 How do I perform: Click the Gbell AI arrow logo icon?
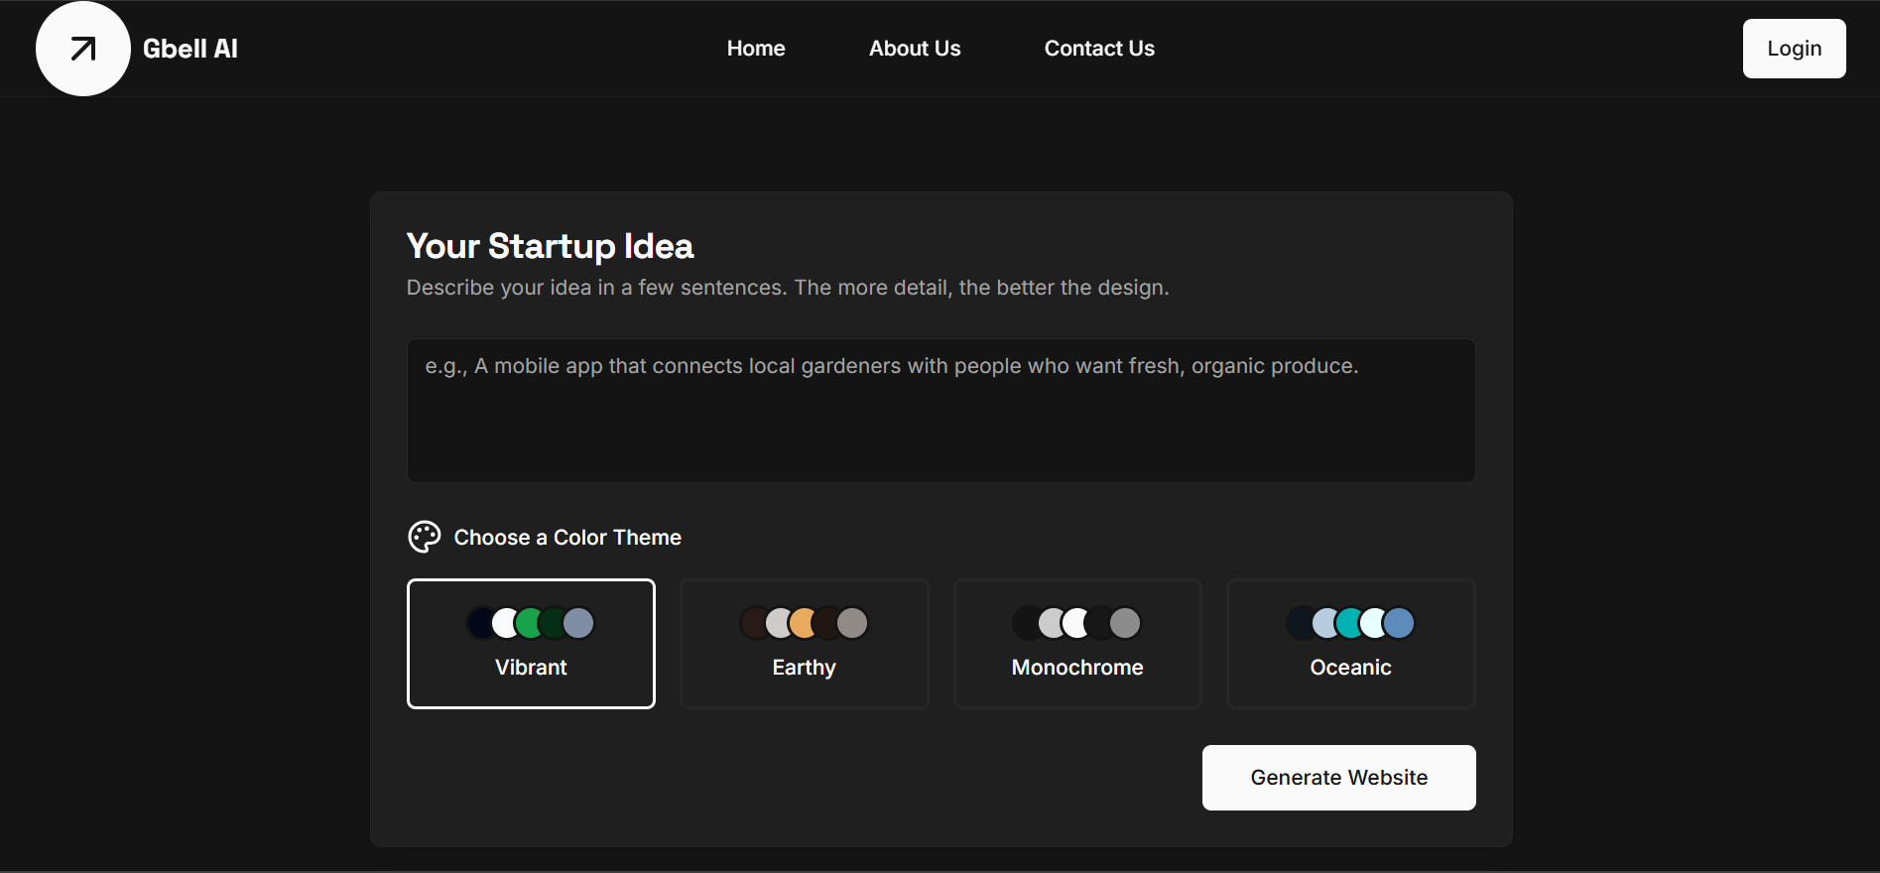[x=83, y=49]
